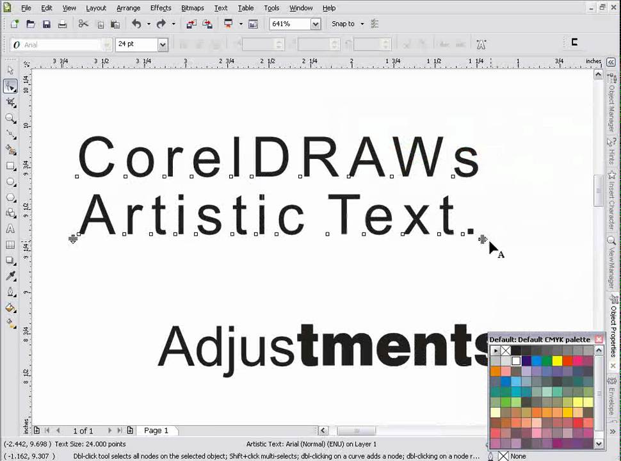This screenshot has width=621, height=461.
Task: Open the Object Manager docker tab
Action: pos(612,104)
